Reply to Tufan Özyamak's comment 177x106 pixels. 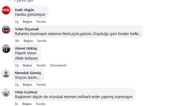42,41
